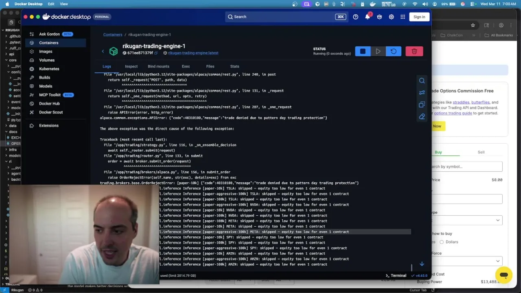This screenshot has width=521, height=293.
Task: Delete the container with trash button
Action: click(x=414, y=51)
